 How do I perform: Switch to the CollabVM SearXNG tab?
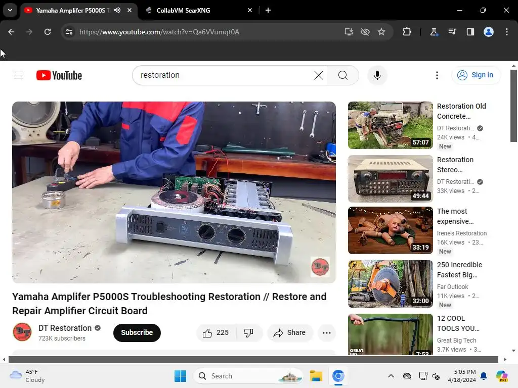click(198, 10)
